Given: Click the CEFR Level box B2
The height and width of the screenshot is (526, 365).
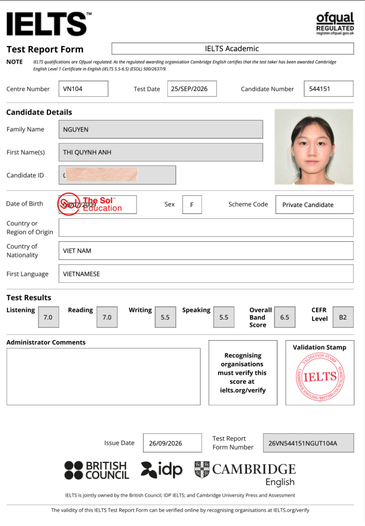Looking at the screenshot, I should tap(343, 317).
